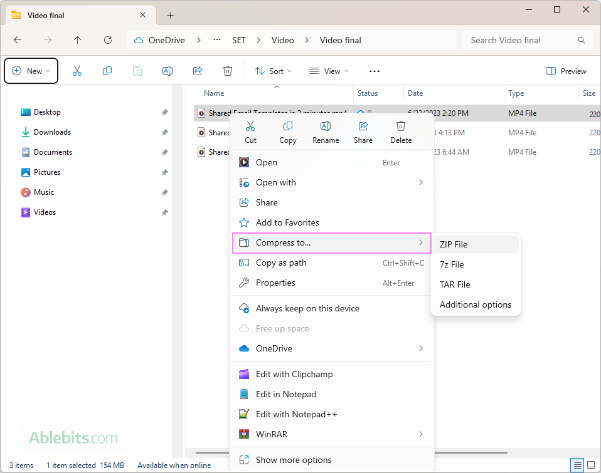Click Share icon atop the context menu
The width and height of the screenshot is (601, 473).
(x=363, y=132)
